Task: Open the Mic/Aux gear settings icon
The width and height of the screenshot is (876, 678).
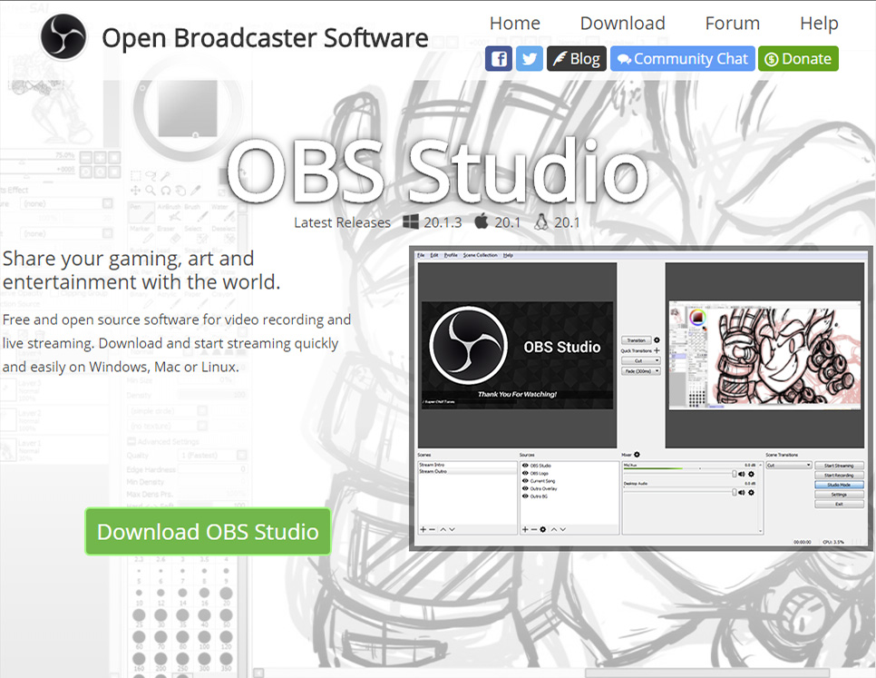Action: pyautogui.click(x=751, y=474)
